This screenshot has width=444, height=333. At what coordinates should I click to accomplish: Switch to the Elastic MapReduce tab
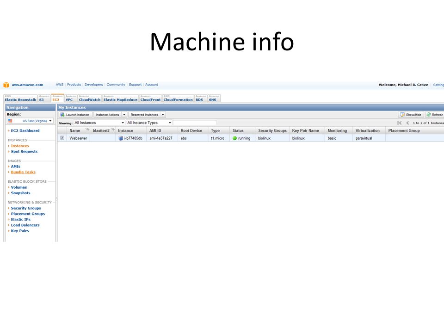pyautogui.click(x=120, y=98)
